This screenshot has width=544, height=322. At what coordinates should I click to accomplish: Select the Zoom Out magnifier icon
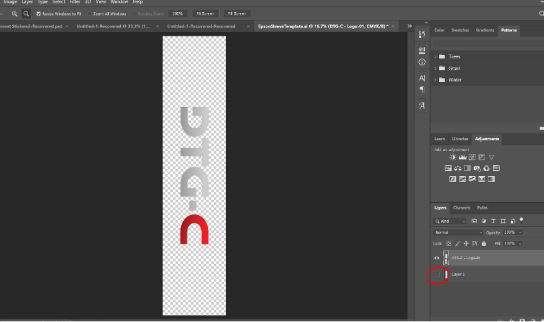click(26, 14)
